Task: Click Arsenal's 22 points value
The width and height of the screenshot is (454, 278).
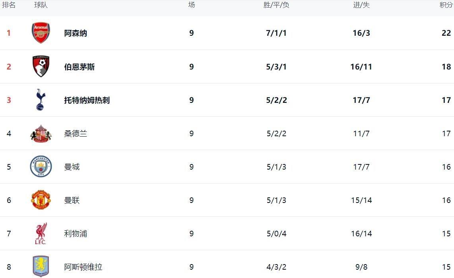Action: click(x=446, y=33)
